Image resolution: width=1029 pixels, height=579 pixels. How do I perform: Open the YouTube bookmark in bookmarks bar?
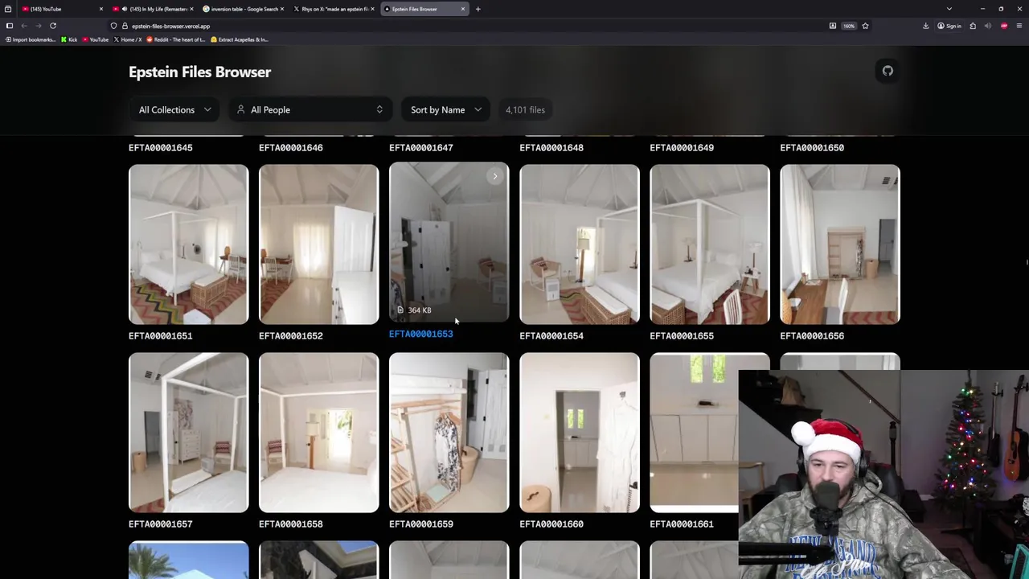(x=96, y=39)
